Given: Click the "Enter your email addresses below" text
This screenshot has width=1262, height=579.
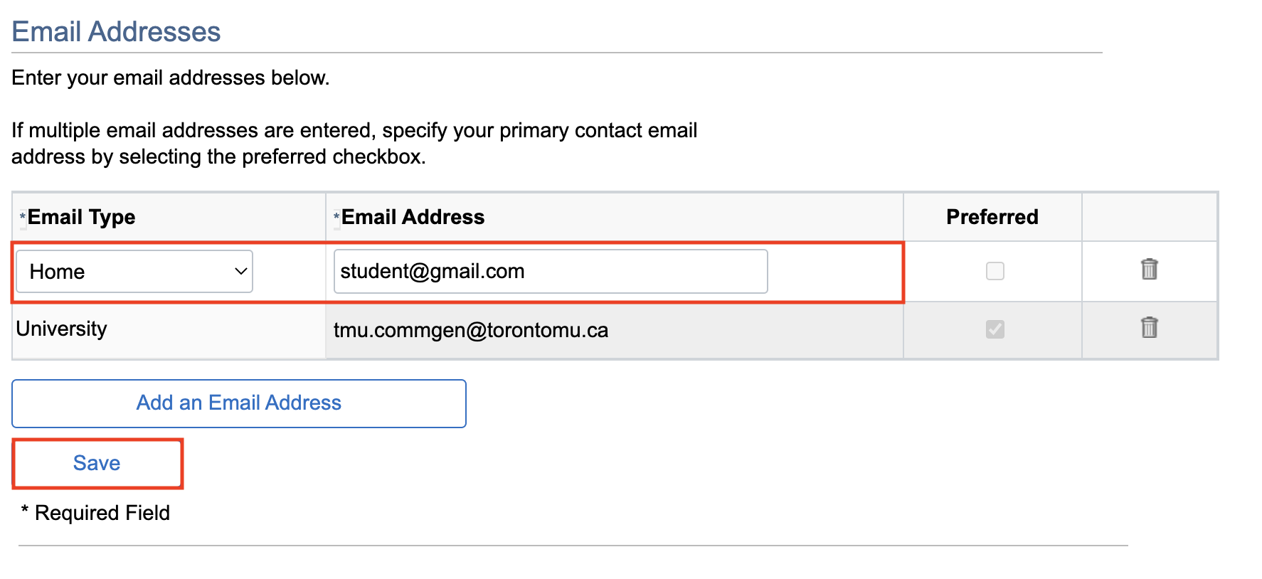Looking at the screenshot, I should point(171,78).
